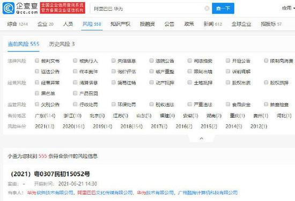
Task: Click the Qcc.com 企查查 logo
Action: click(x=20, y=8)
